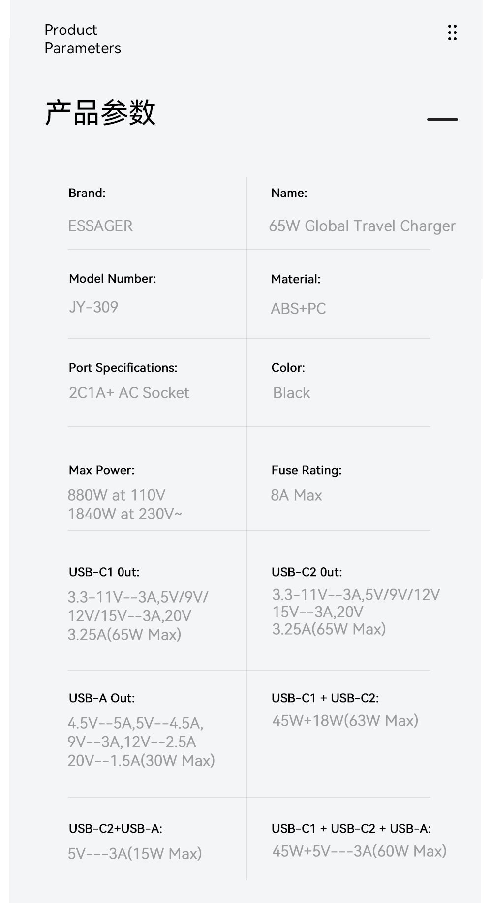The width and height of the screenshot is (492, 903).
Task: Click the 45W+5V---3A(60W Max) value
Action: (x=359, y=851)
